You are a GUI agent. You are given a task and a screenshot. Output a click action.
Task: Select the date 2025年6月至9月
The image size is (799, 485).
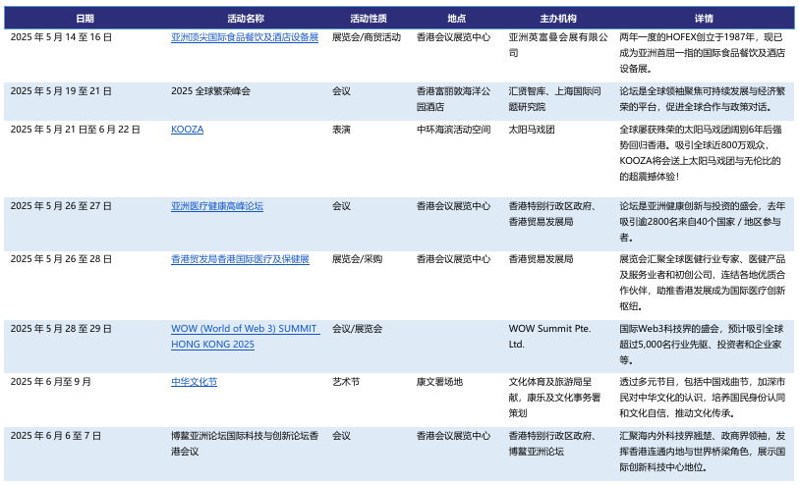tap(50, 382)
